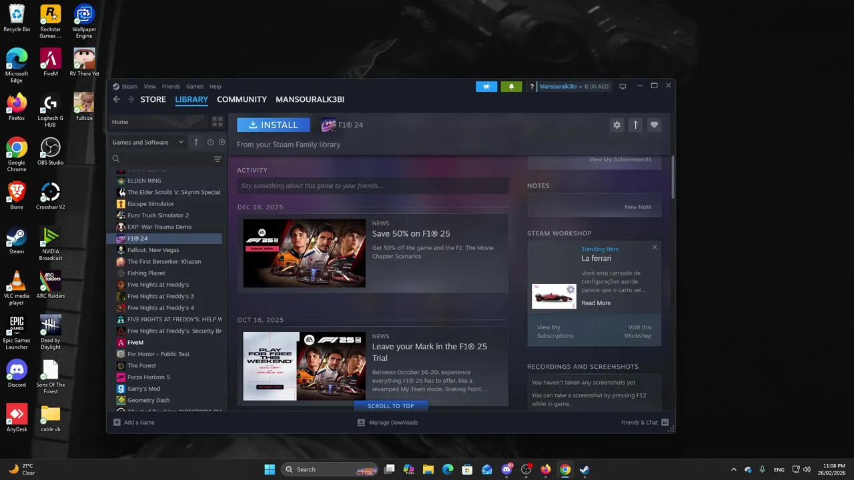The image size is (854, 480).
Task: Open Save 50% on F1 25 news thumbnail
Action: (304, 253)
